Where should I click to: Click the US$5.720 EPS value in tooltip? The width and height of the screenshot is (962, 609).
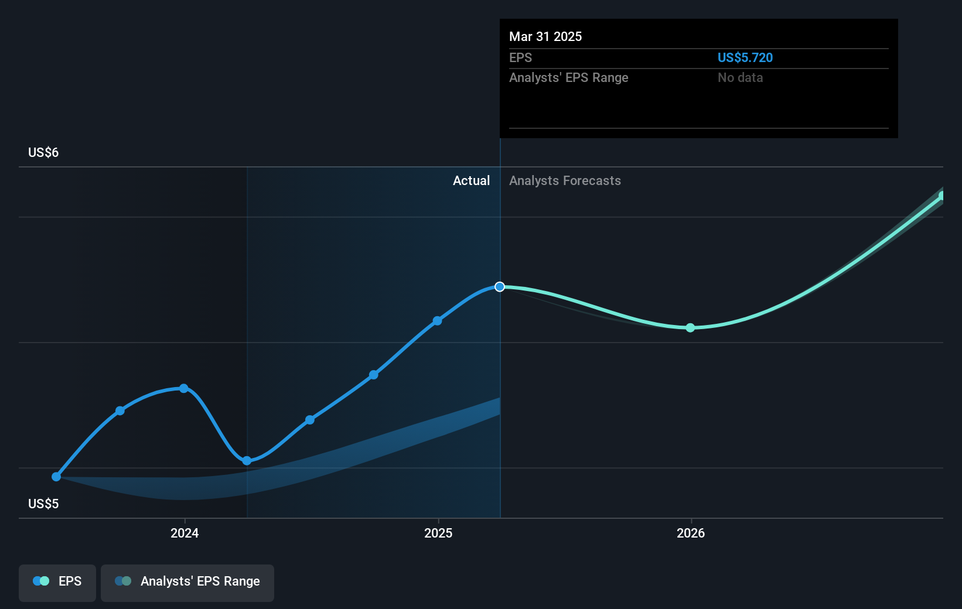(745, 57)
